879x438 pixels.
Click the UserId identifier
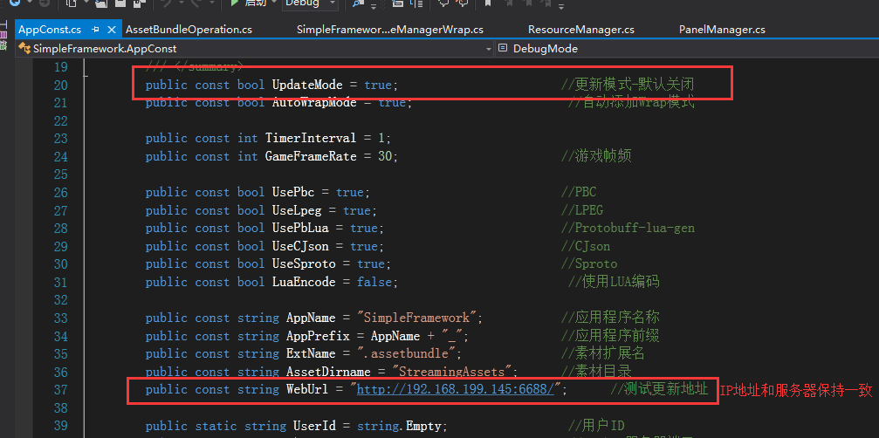pyautogui.click(x=314, y=426)
